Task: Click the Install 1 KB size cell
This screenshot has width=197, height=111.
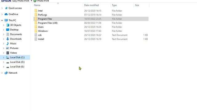Action: point(146,39)
